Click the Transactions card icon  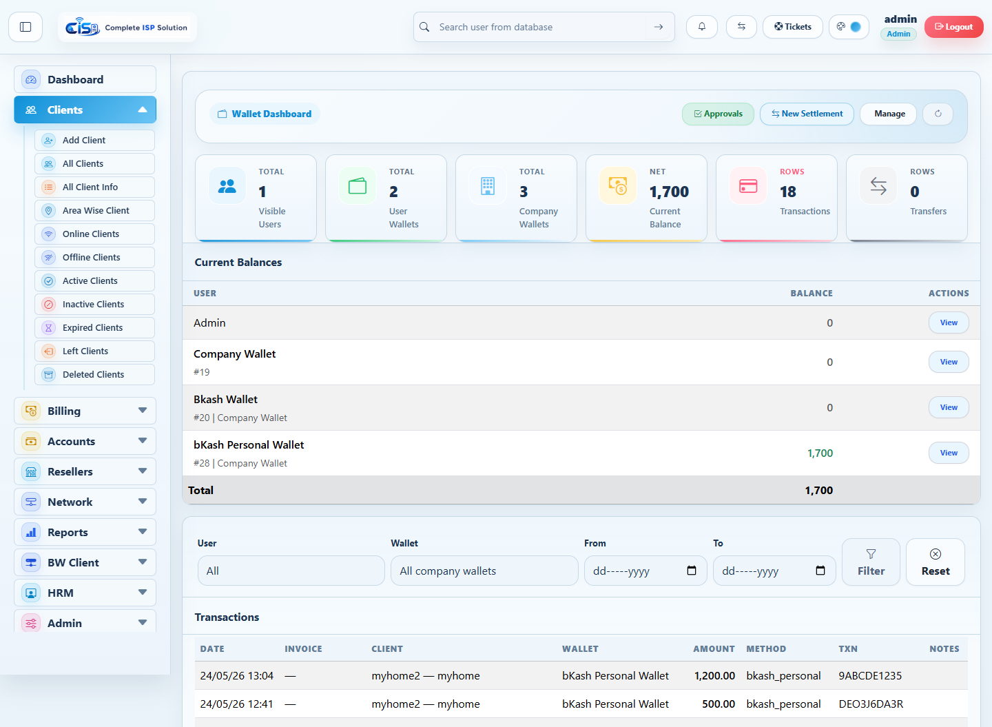click(x=748, y=186)
